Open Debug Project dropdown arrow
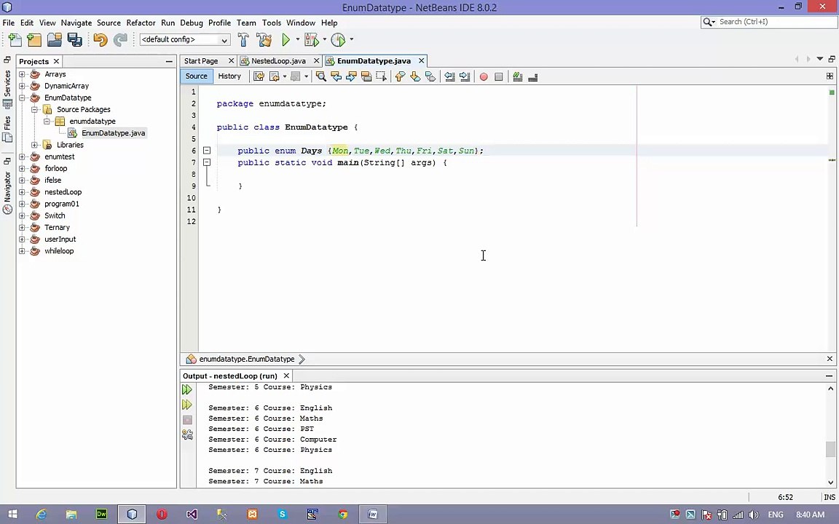 [x=324, y=39]
